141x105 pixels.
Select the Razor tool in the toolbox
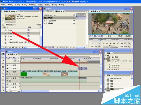coord(3,73)
